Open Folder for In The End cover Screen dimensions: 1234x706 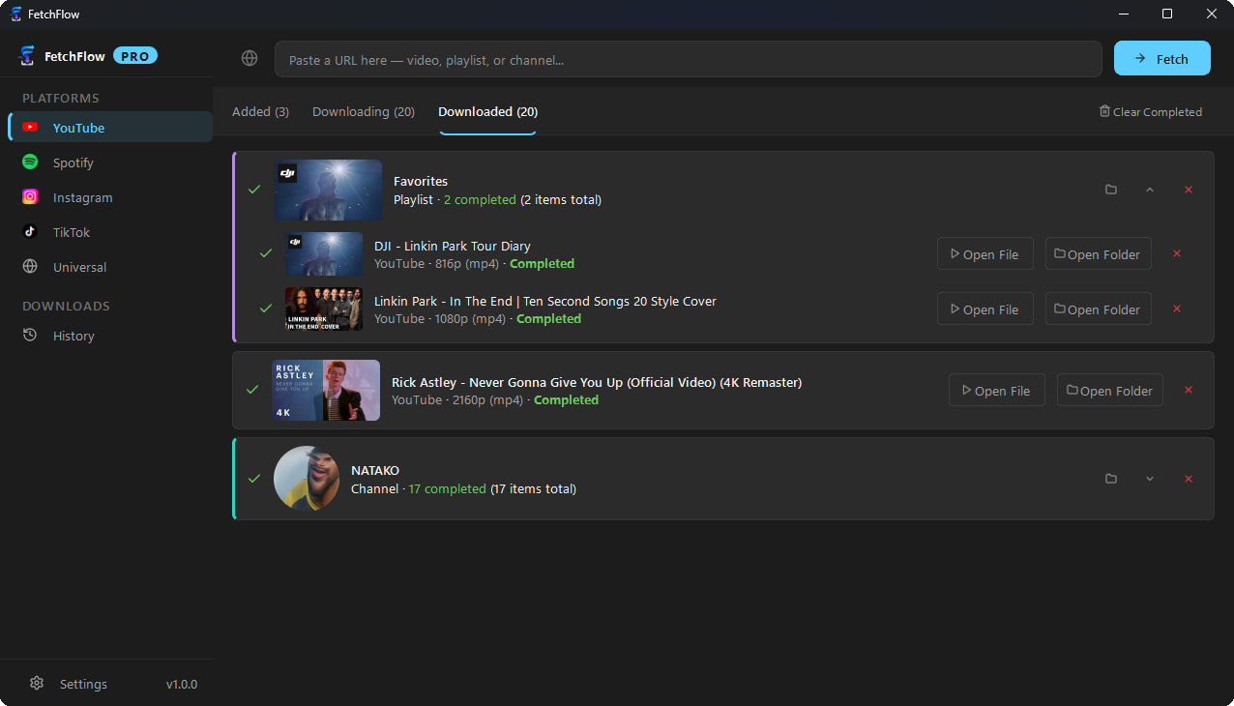[1099, 309]
